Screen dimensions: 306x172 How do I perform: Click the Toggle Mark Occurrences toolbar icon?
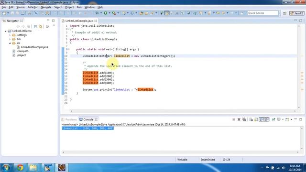click(x=167, y=13)
